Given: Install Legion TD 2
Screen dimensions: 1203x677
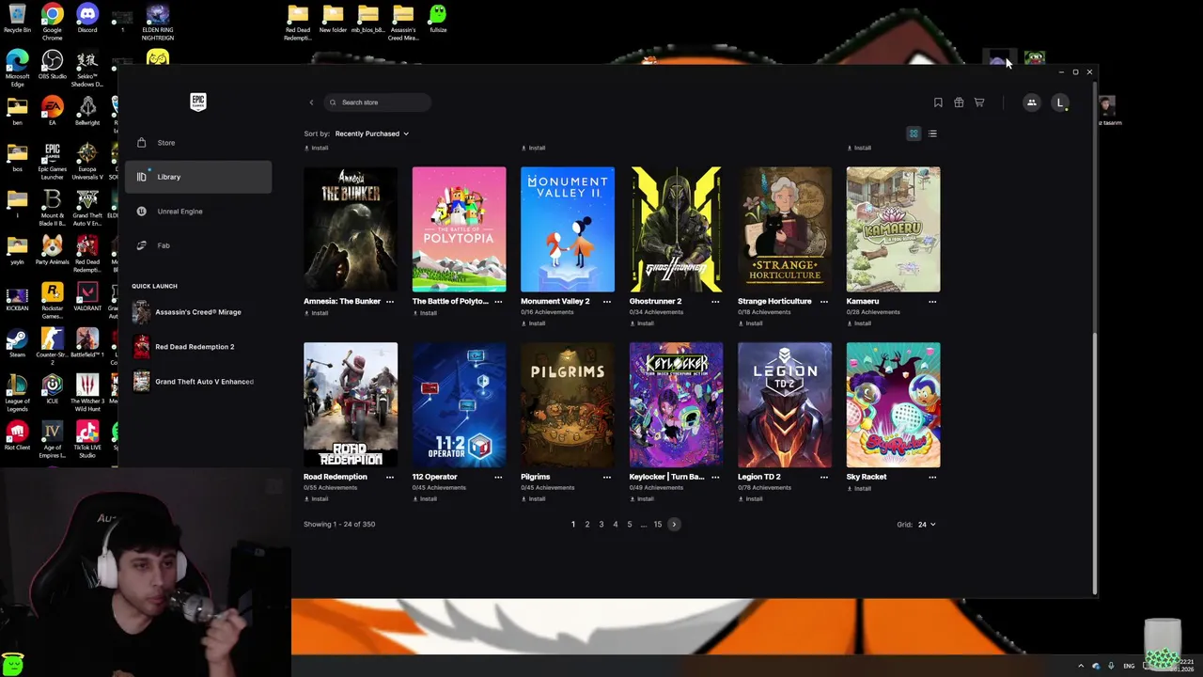Looking at the screenshot, I should (751, 499).
